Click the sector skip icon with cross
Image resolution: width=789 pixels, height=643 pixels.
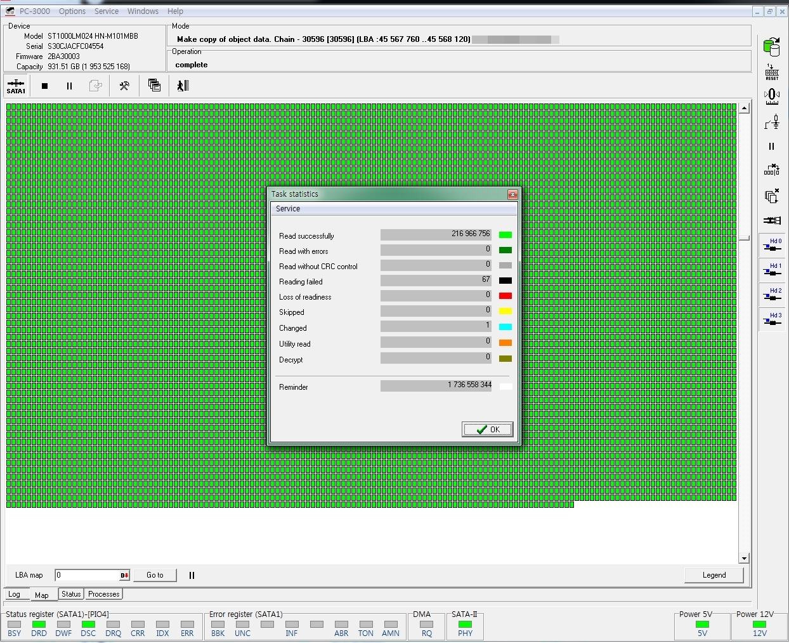coord(772,170)
